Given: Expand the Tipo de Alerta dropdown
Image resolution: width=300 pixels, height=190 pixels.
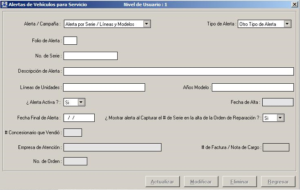Looking at the screenshot, I should tap(287, 24).
